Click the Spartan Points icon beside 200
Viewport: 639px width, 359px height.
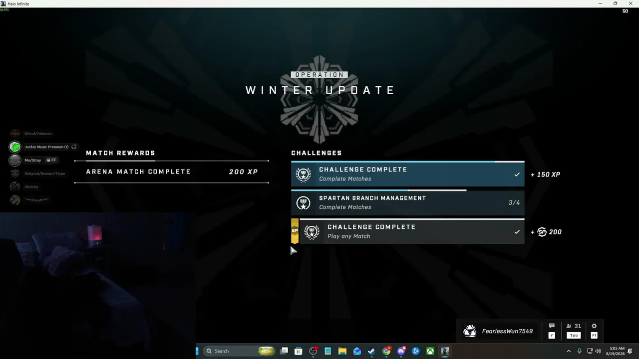click(542, 232)
